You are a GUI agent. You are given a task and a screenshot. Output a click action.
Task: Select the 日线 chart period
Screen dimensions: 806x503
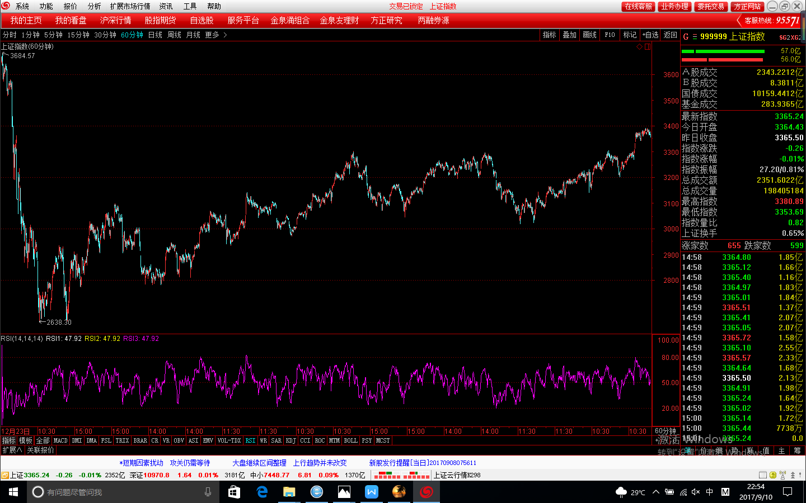(155, 35)
